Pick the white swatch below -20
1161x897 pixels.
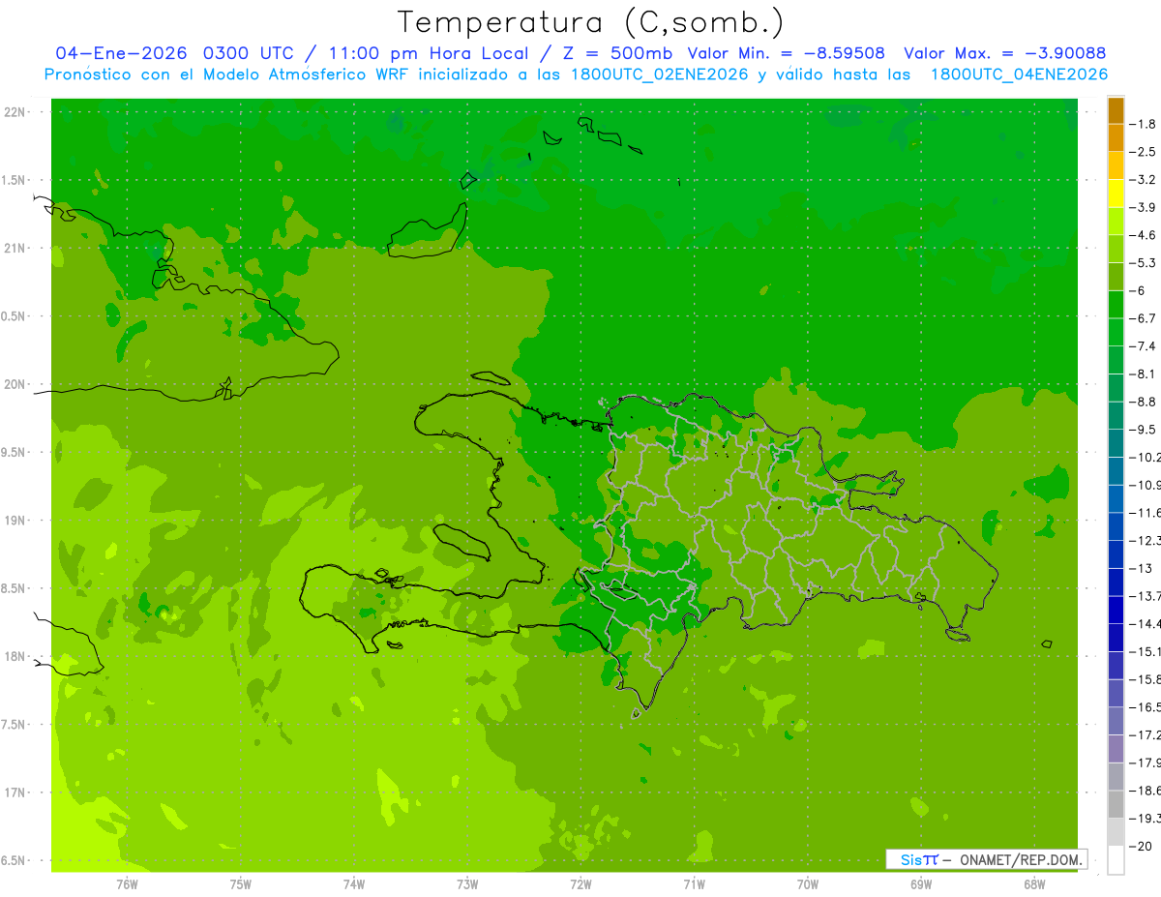1116,860
